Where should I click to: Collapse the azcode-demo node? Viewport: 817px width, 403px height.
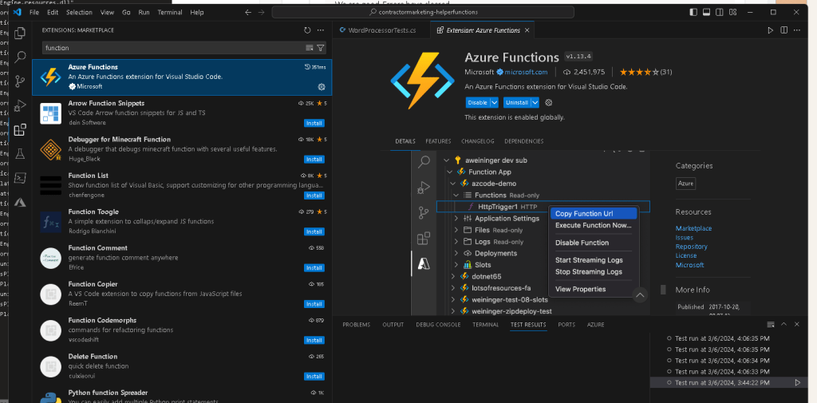click(x=453, y=184)
